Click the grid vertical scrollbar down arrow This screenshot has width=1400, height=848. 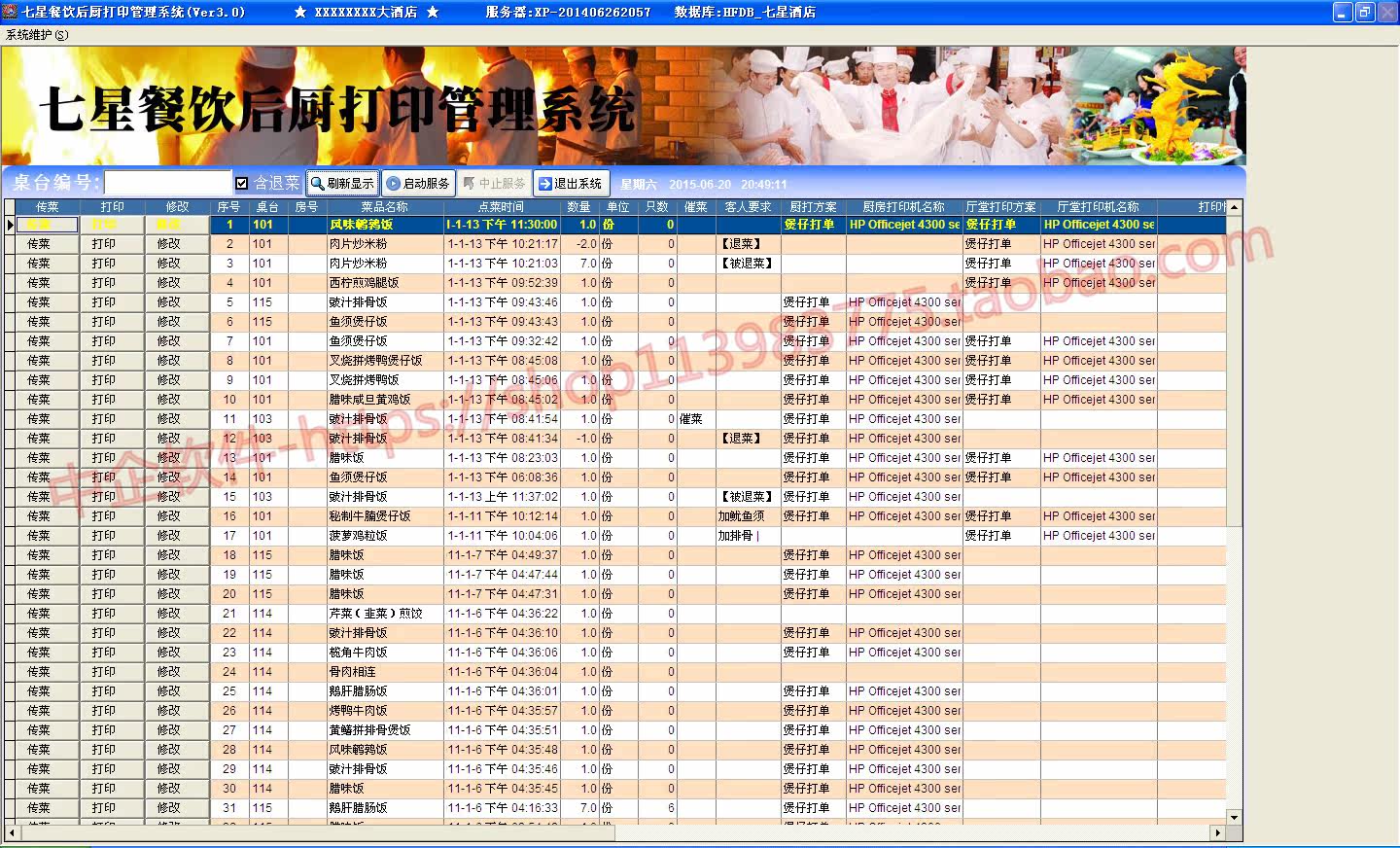(1234, 817)
